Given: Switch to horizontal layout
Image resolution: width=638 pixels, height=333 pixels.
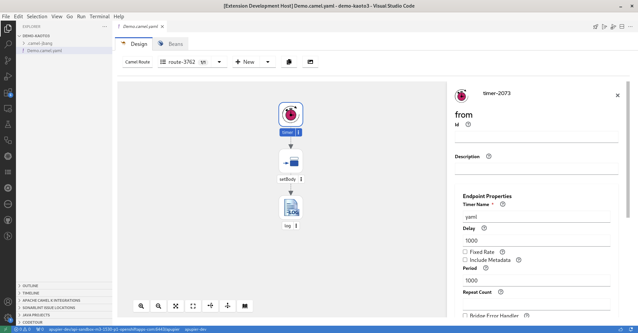Looking at the screenshot, I should (210, 306).
